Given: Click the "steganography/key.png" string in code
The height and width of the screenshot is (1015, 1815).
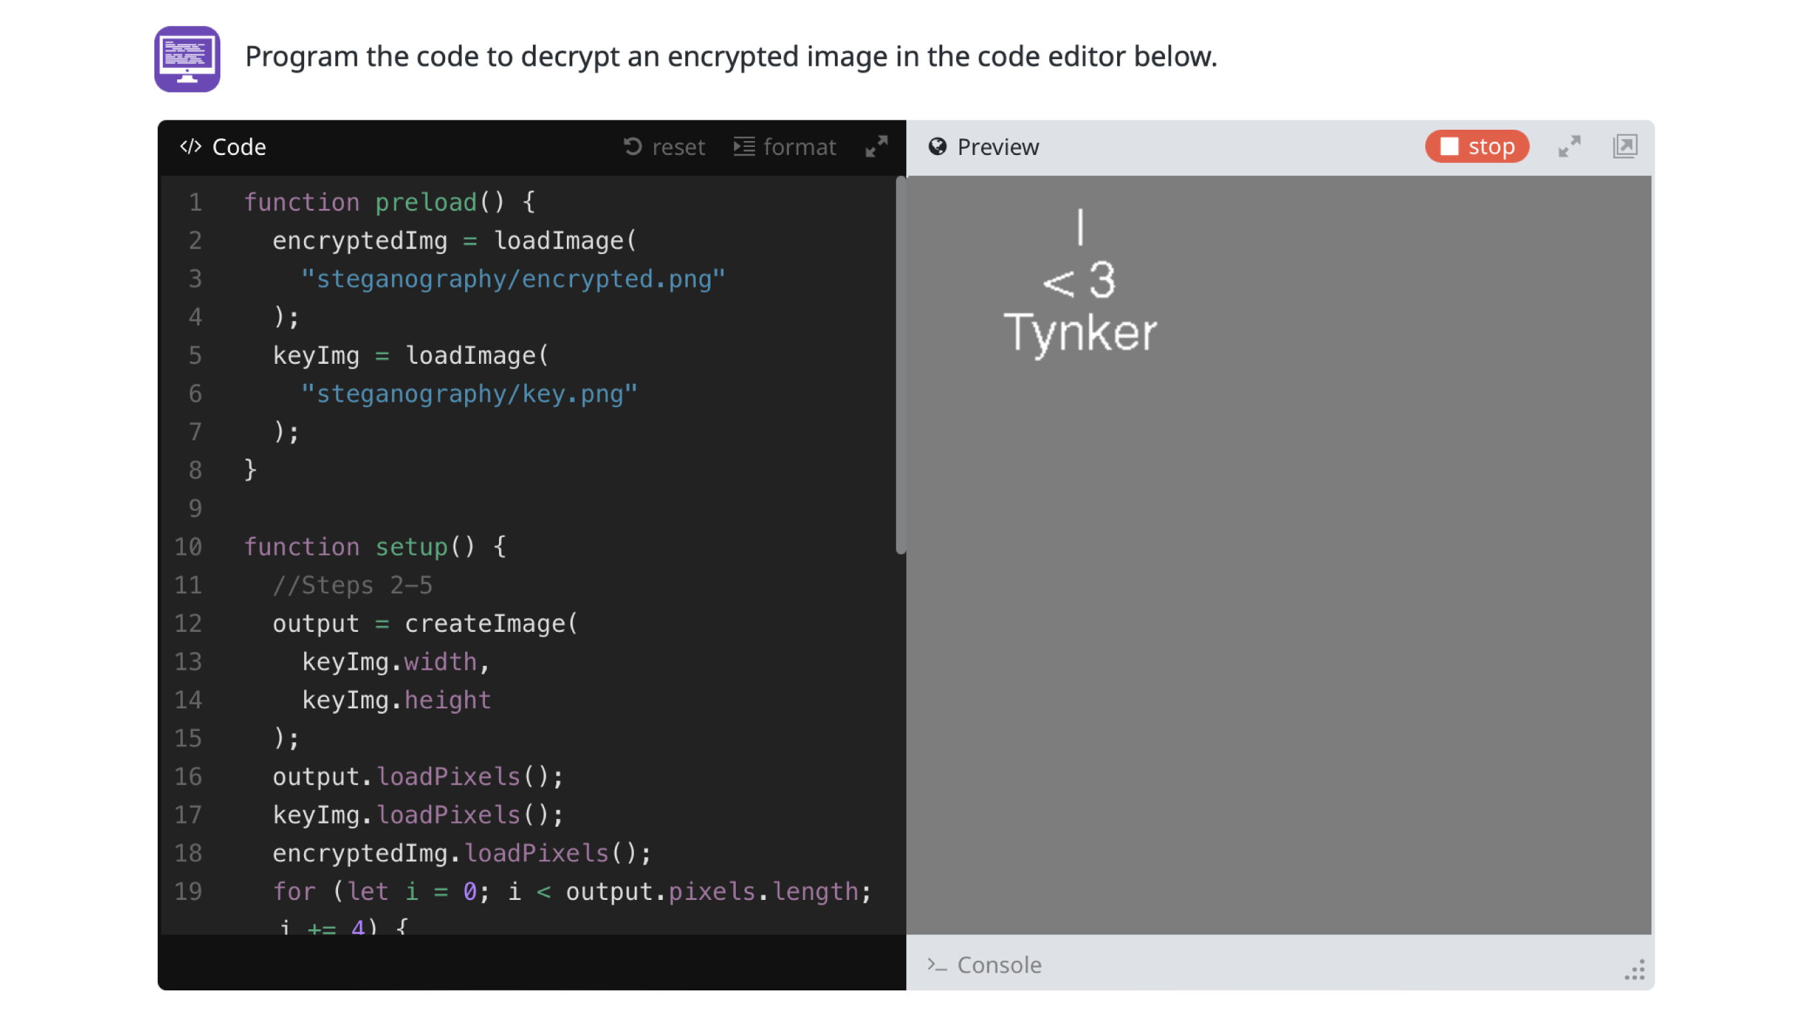Looking at the screenshot, I should click(x=469, y=394).
